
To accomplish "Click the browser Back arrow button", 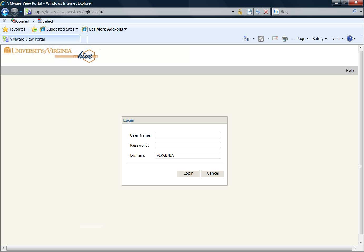I will (x=5, y=12).
